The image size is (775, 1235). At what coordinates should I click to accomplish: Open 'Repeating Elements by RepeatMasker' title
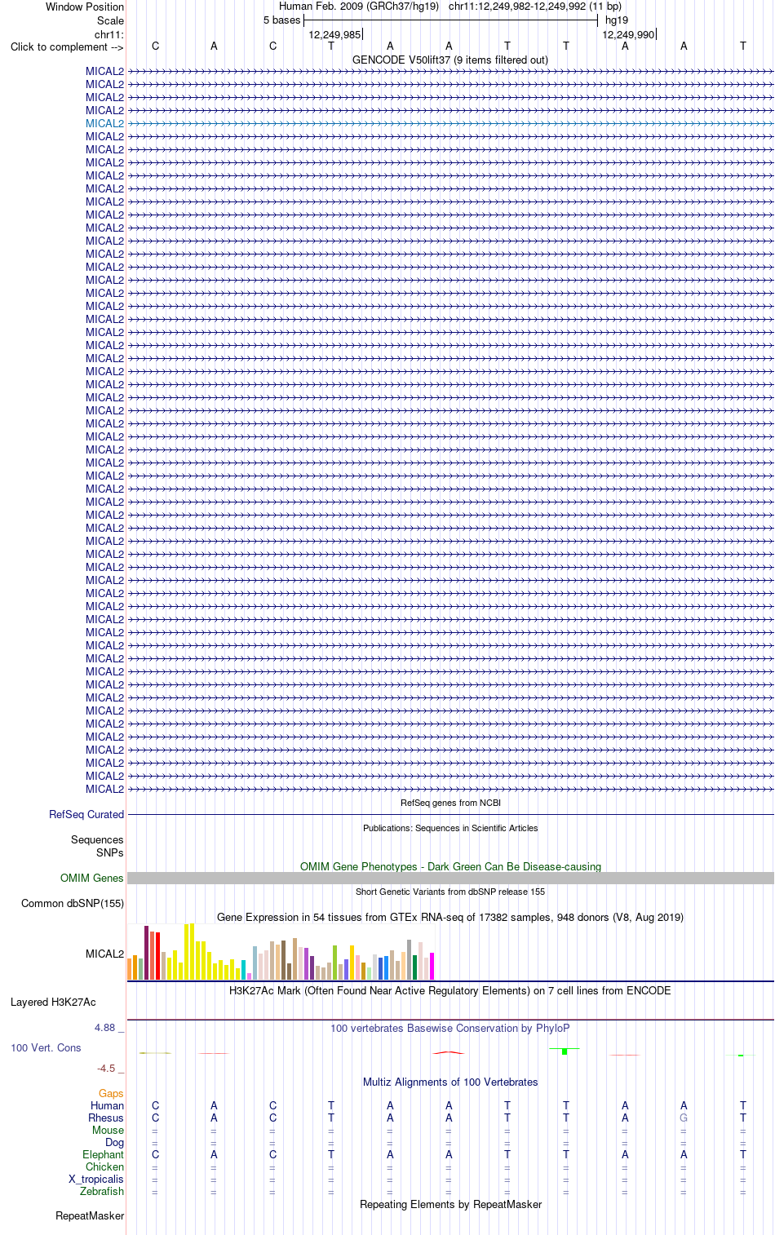click(450, 1204)
